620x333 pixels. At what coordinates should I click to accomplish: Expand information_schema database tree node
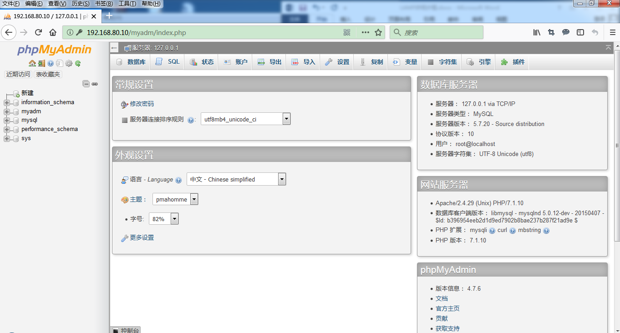[7, 103]
